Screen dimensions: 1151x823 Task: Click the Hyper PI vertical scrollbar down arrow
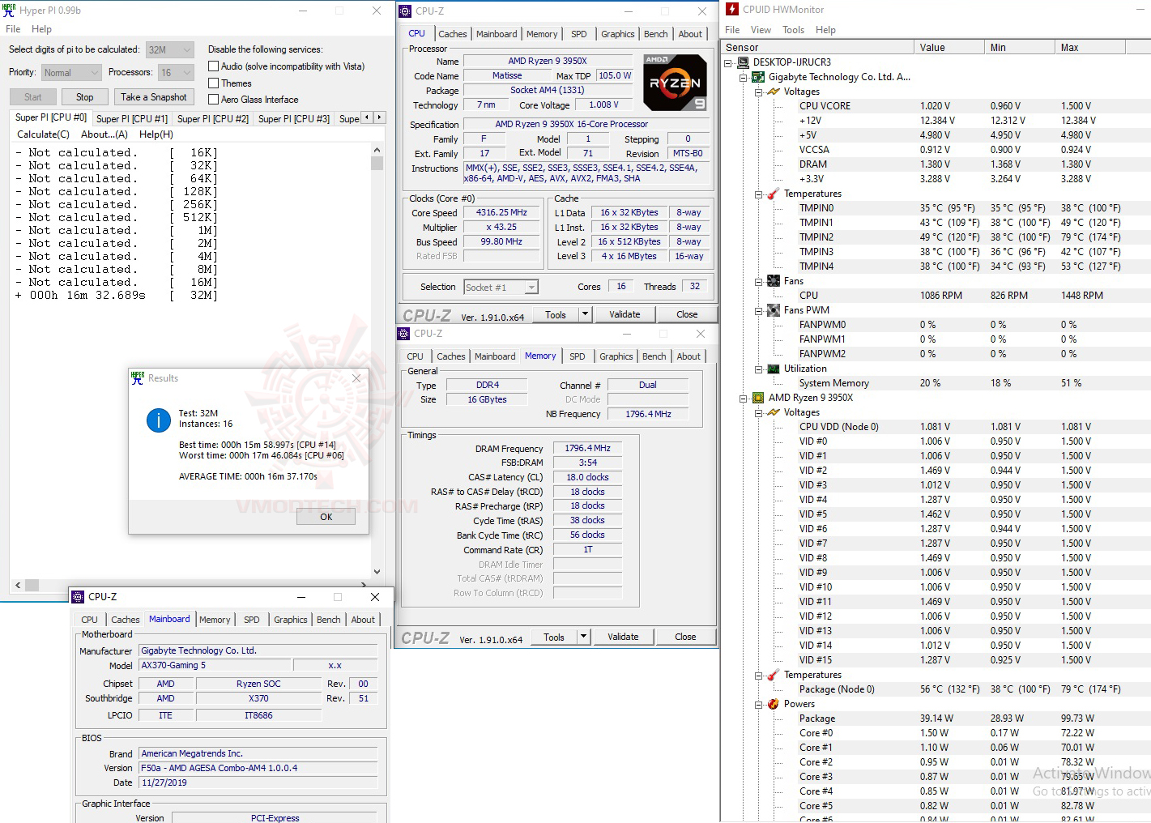tap(377, 571)
